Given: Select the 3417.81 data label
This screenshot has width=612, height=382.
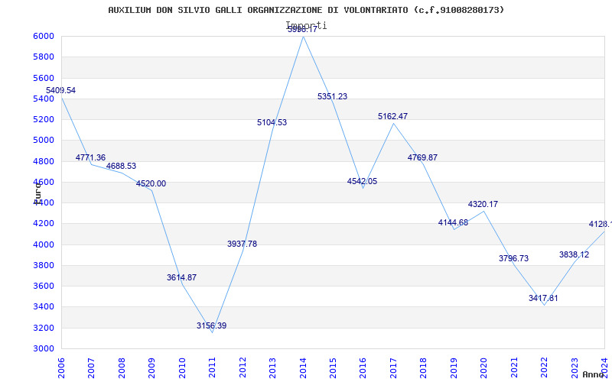Looking at the screenshot, I should coord(543,298).
